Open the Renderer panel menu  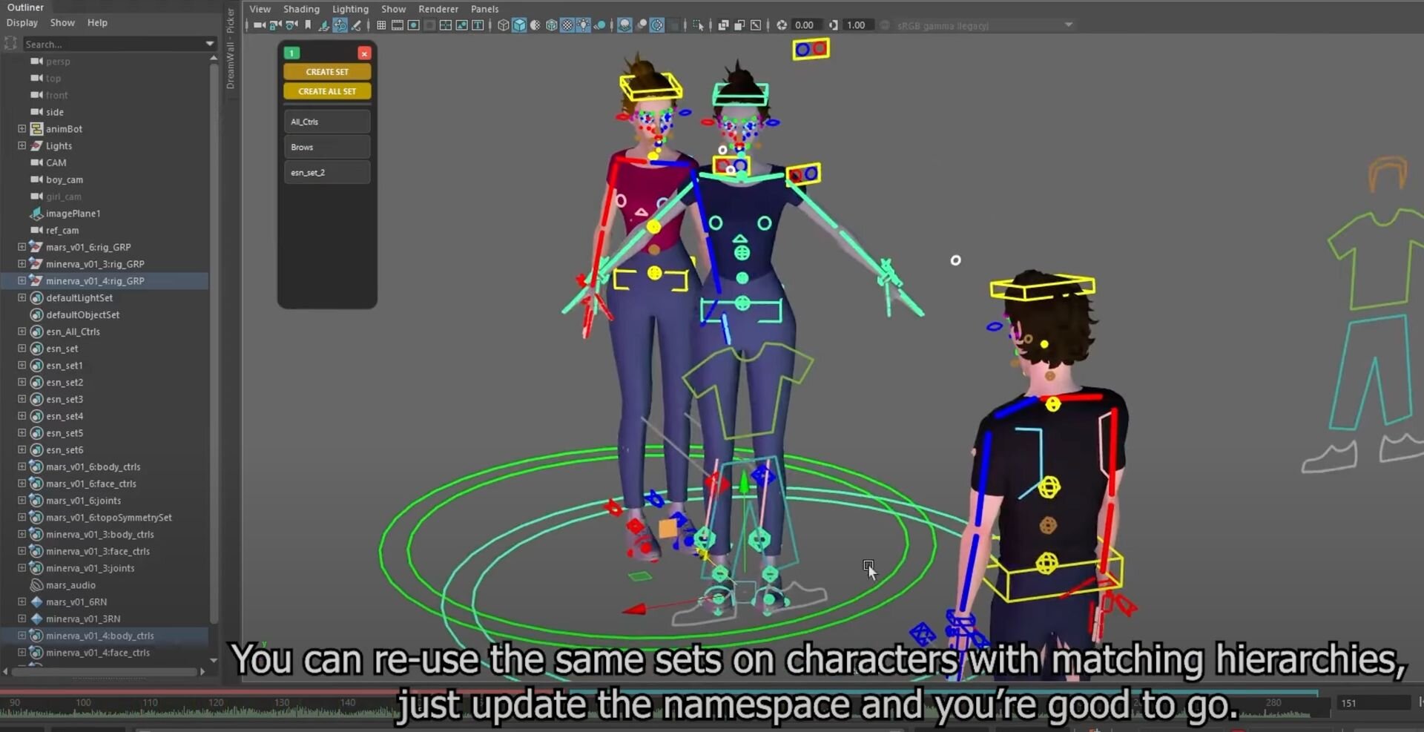tap(438, 9)
